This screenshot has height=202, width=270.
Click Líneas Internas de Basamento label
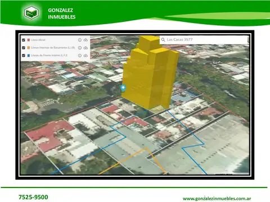53,48
